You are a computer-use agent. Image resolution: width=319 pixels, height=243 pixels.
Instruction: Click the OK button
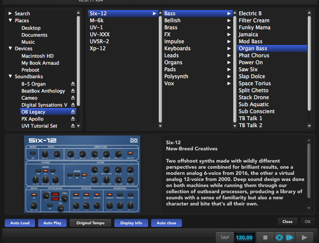[308, 222]
